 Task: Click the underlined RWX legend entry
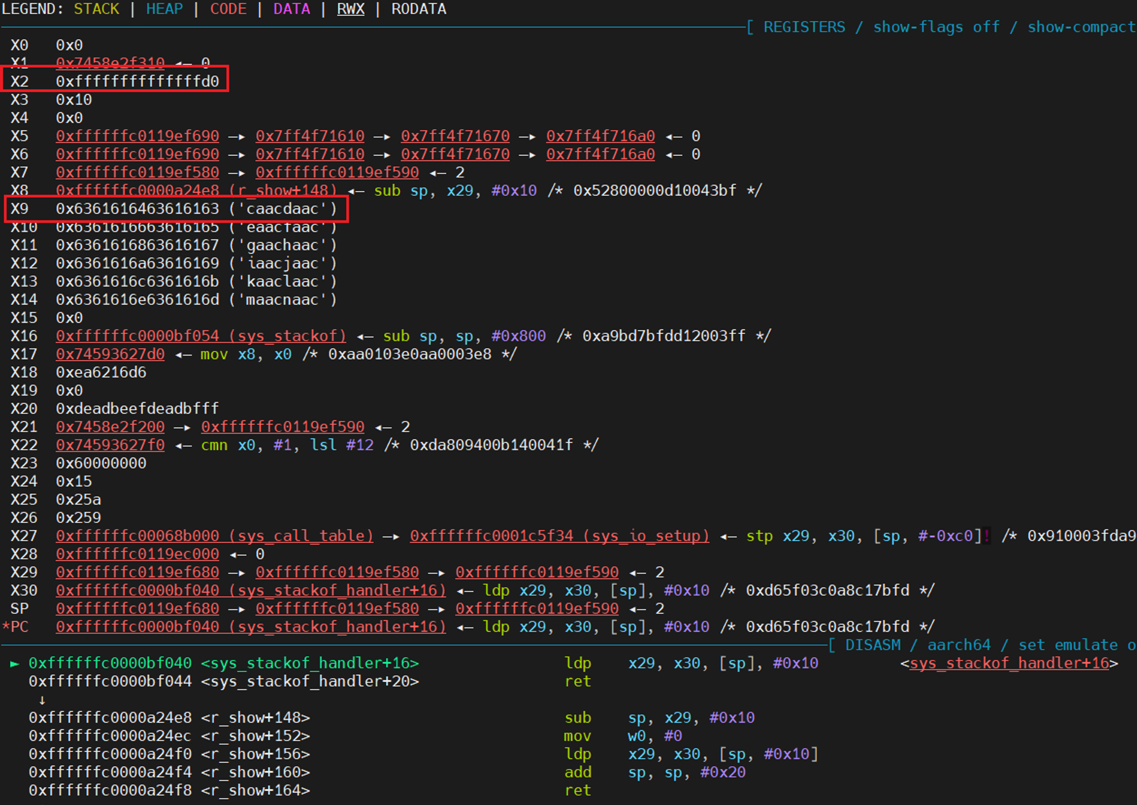click(x=350, y=9)
